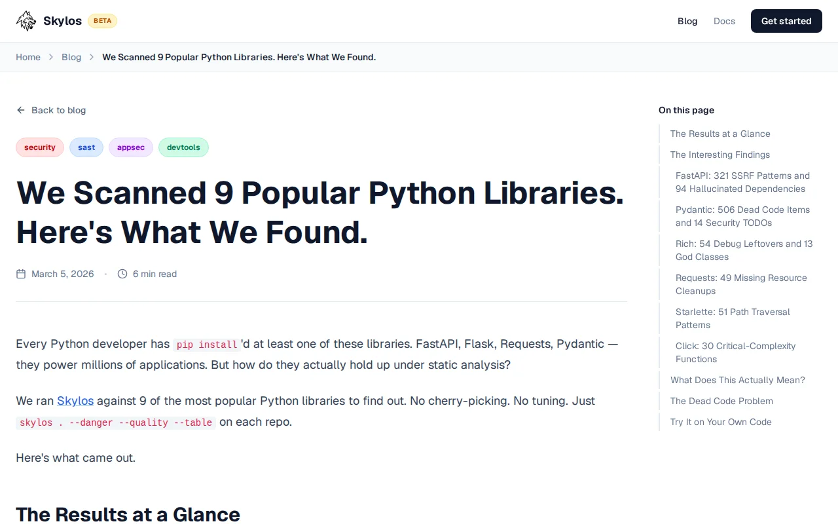Click the current article title breadcrumb
838x524 pixels.
click(239, 57)
